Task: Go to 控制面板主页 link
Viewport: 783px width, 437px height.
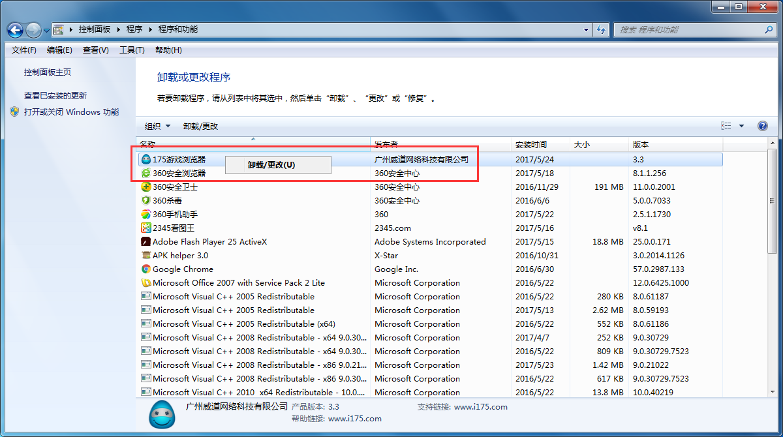Action: tap(48, 72)
